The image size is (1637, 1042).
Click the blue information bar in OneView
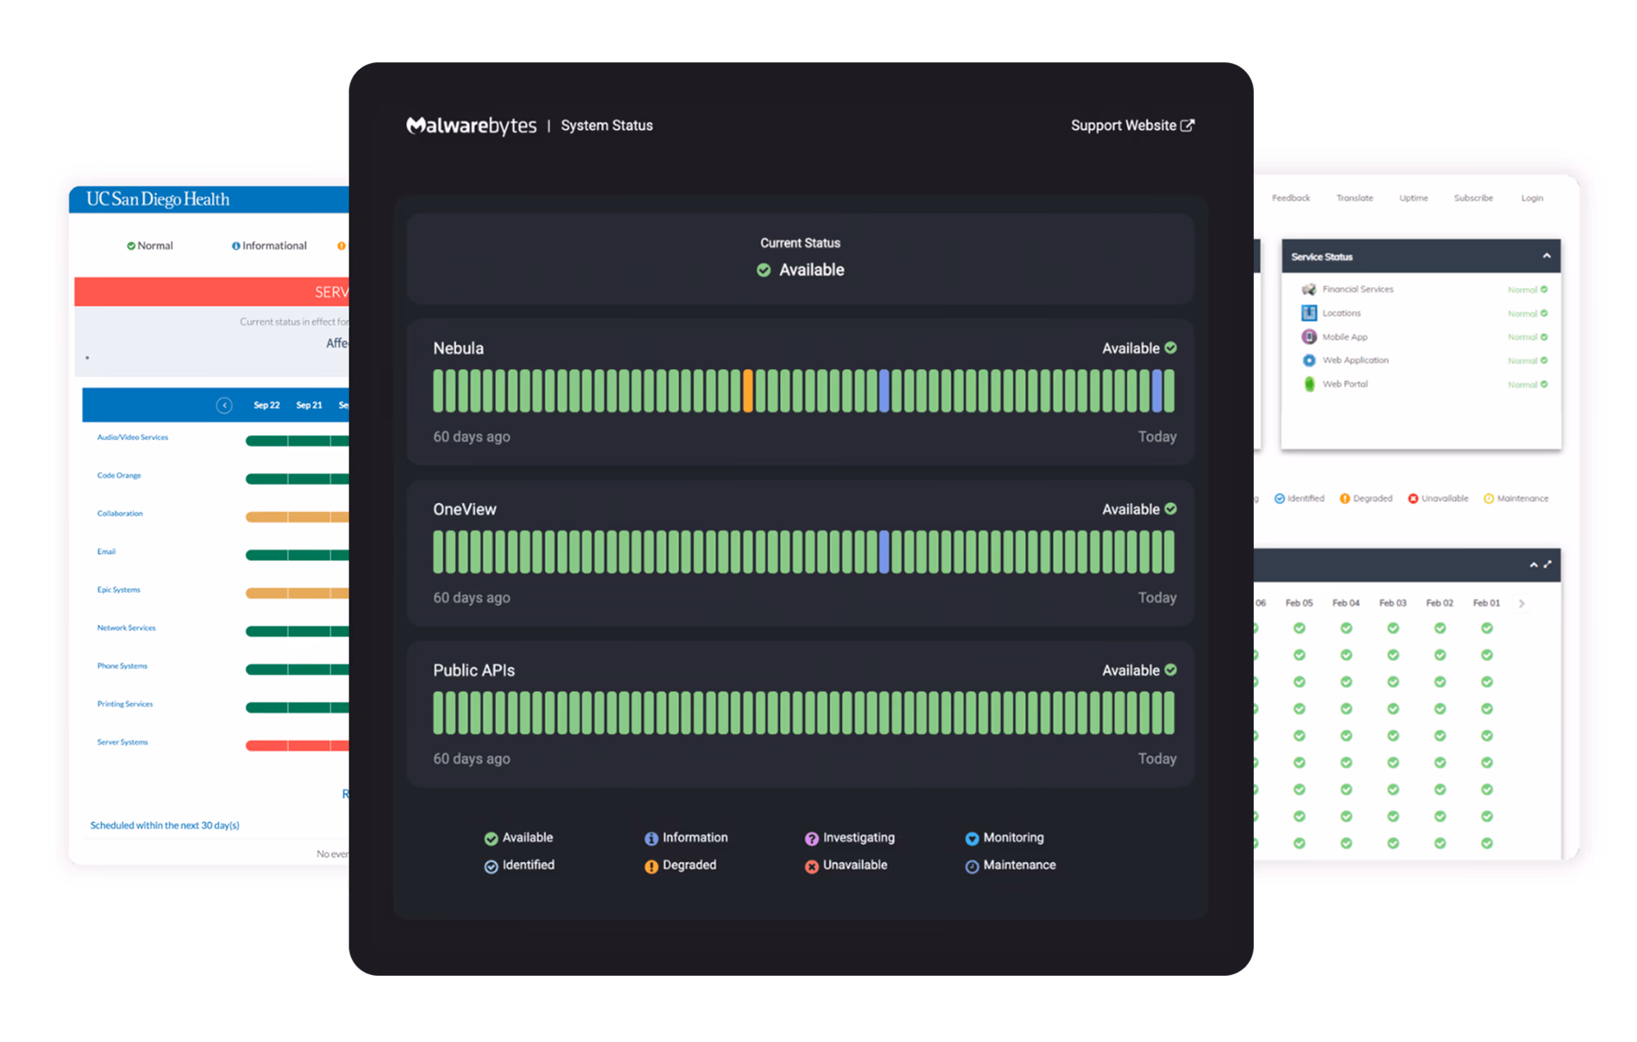click(884, 552)
